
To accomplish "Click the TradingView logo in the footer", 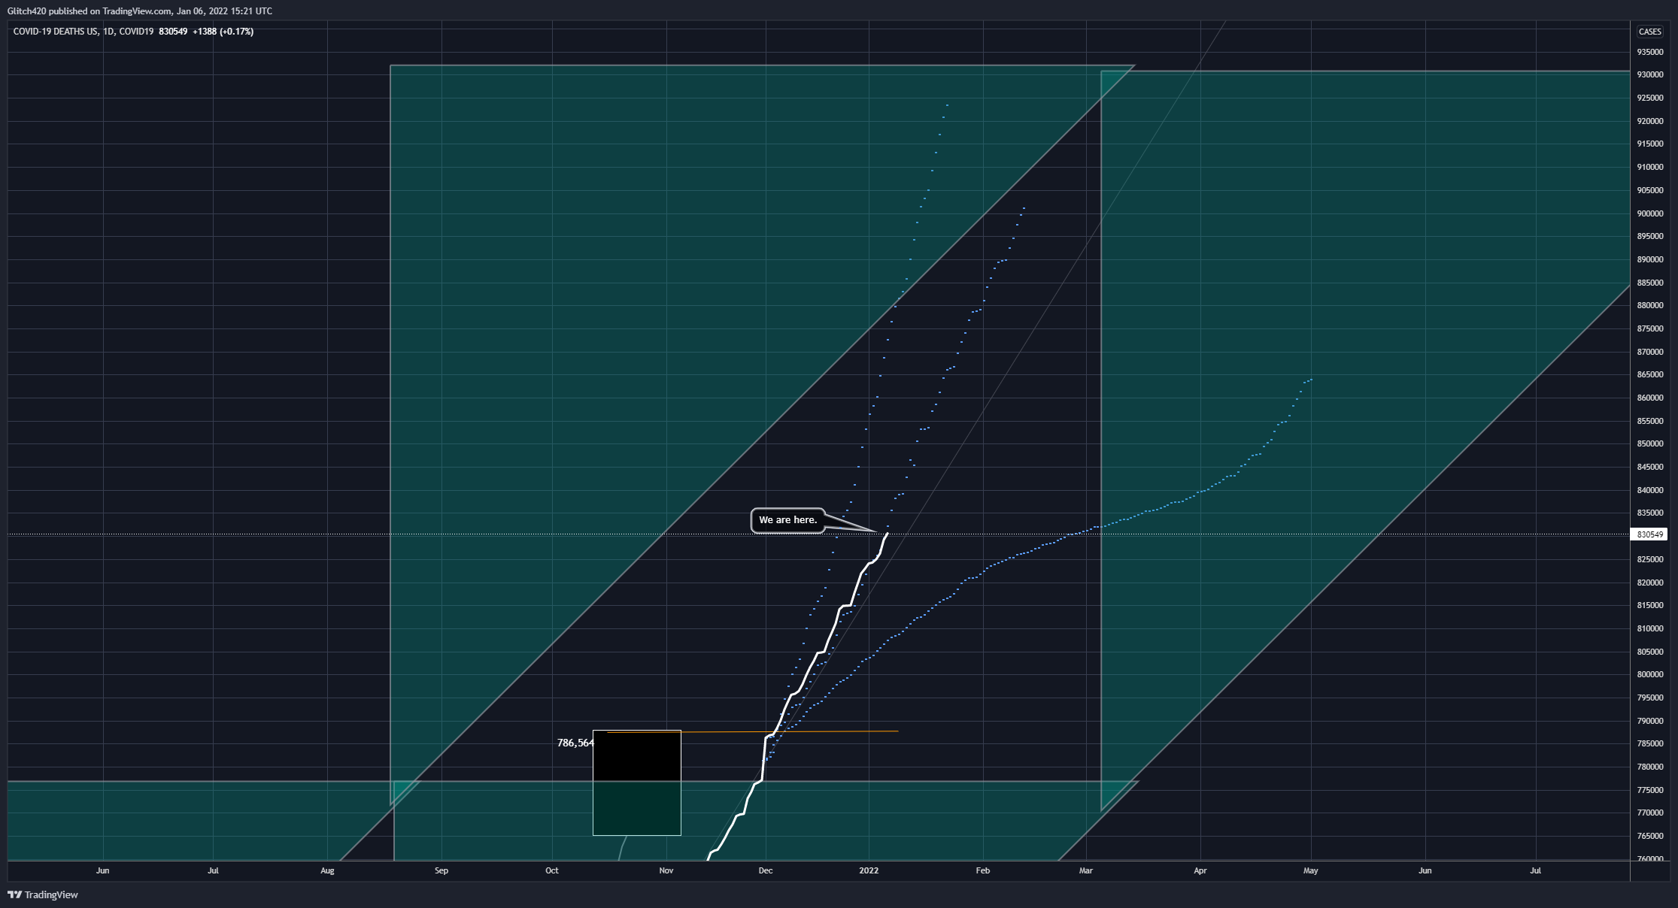I will tap(43, 894).
